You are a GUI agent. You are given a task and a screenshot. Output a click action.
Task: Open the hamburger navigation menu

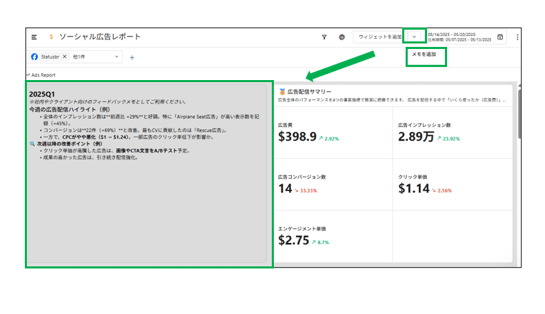point(34,37)
